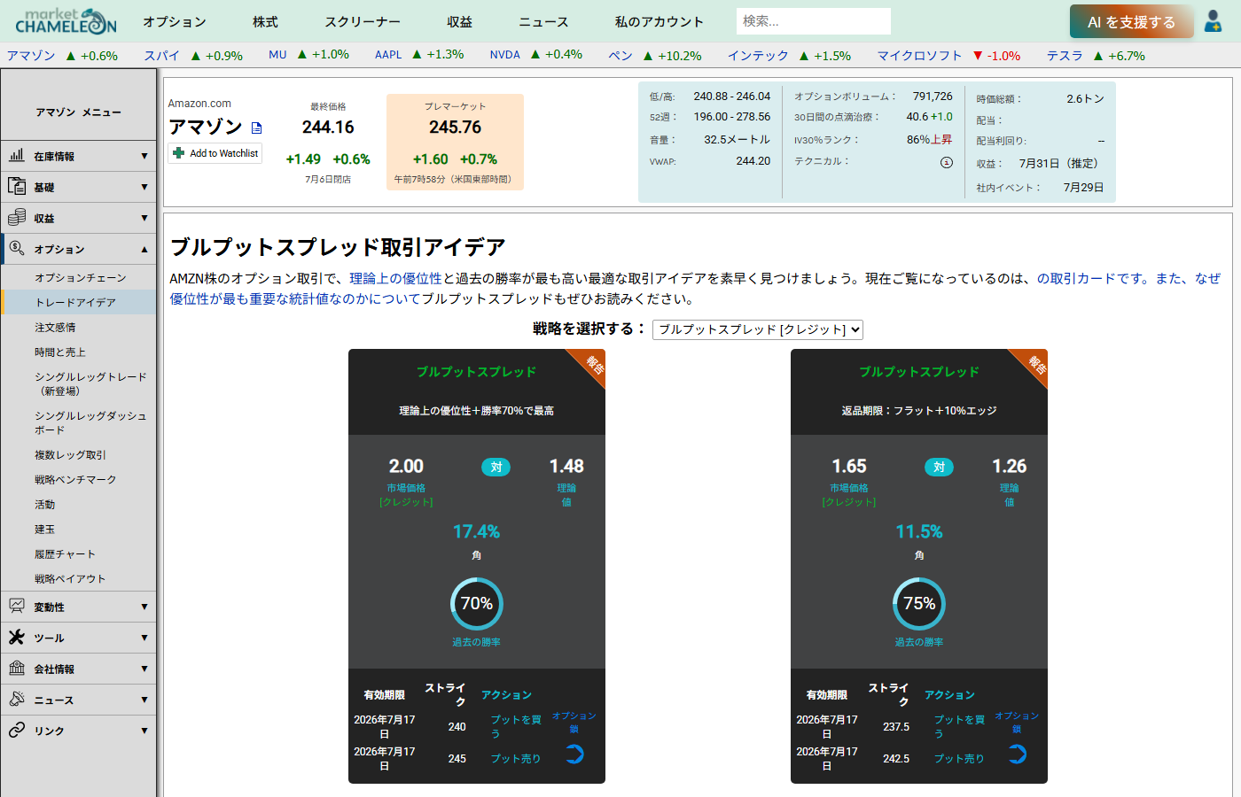
Task: Open option chain icon in 11.5% edge card
Action: point(1017,754)
